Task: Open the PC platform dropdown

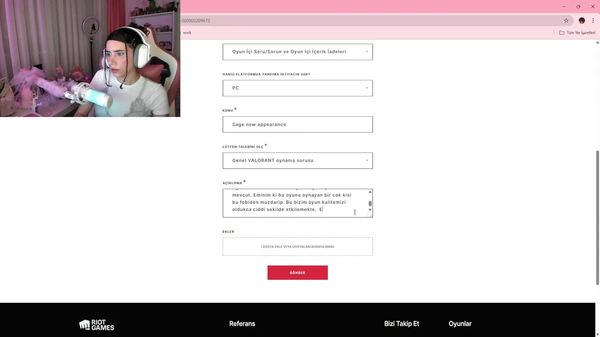Action: point(298,88)
